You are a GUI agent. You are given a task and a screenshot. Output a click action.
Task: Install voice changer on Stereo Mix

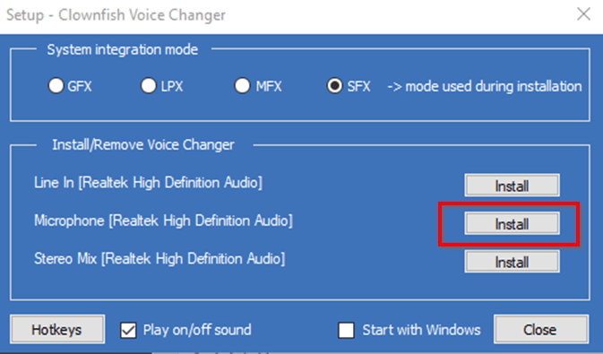(512, 262)
